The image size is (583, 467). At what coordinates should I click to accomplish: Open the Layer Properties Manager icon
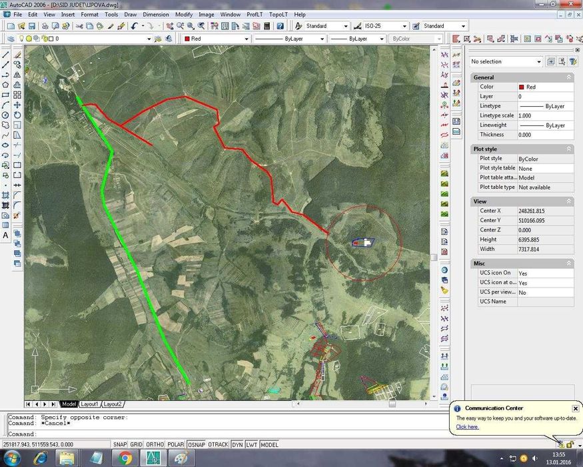click(11, 38)
